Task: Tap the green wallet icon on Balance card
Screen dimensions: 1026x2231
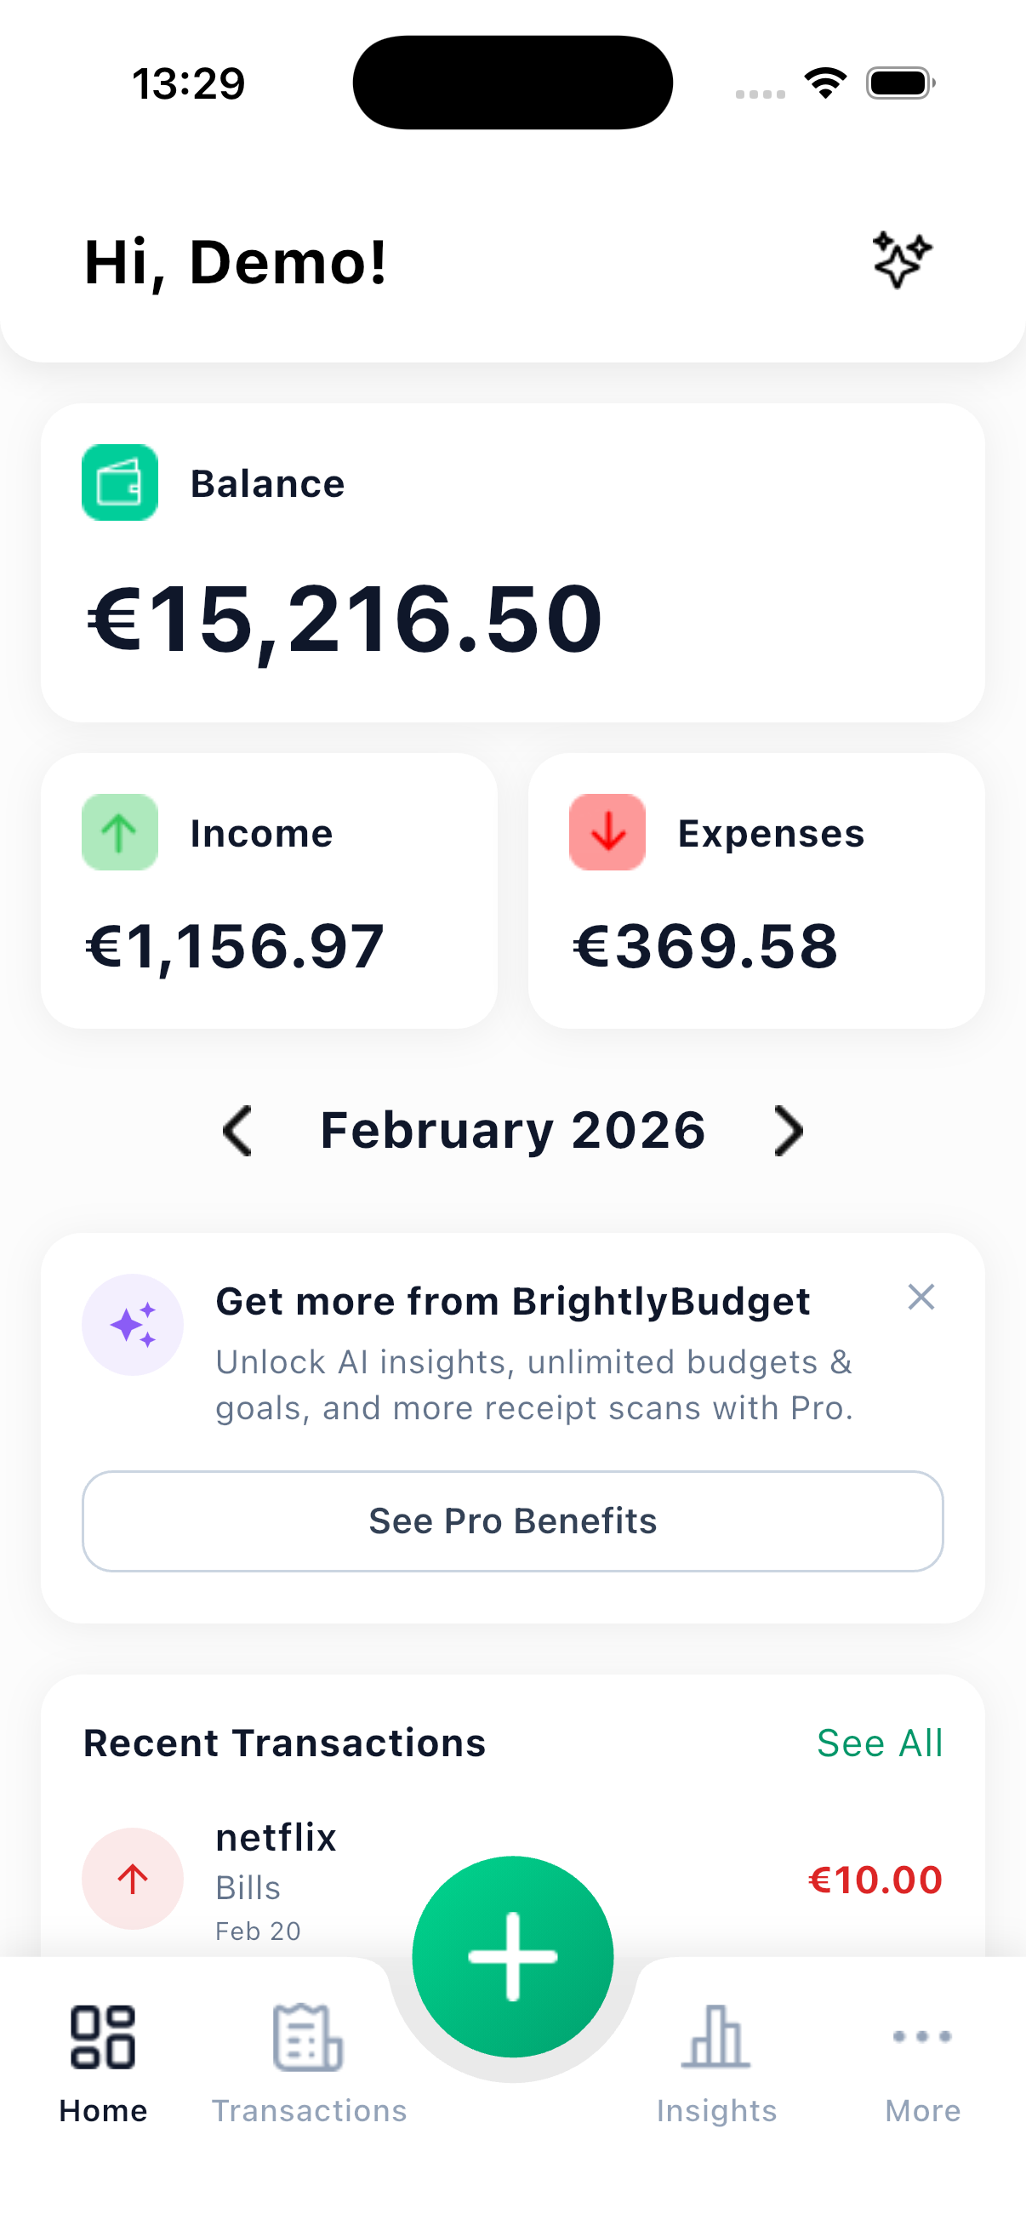Action: pos(119,484)
